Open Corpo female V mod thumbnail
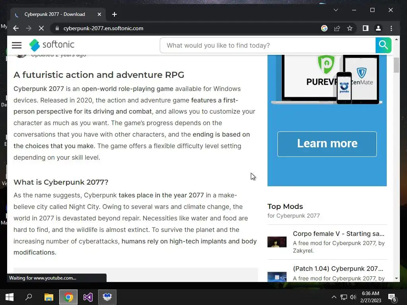Viewport: 407px width, 305px height. 277,242
